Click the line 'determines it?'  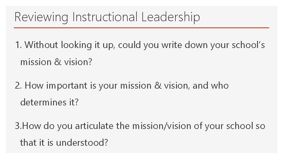click(50, 103)
